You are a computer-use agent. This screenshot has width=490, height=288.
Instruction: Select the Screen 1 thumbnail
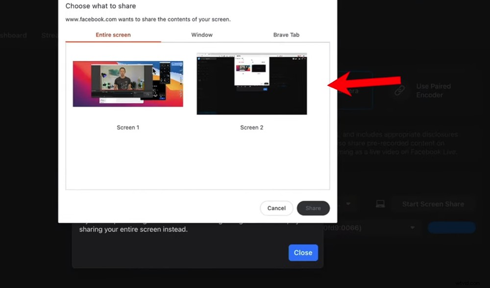pyautogui.click(x=128, y=83)
